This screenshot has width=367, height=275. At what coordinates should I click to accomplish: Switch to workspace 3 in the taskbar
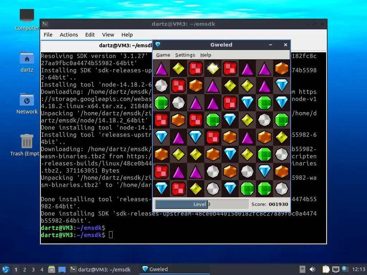33,270
